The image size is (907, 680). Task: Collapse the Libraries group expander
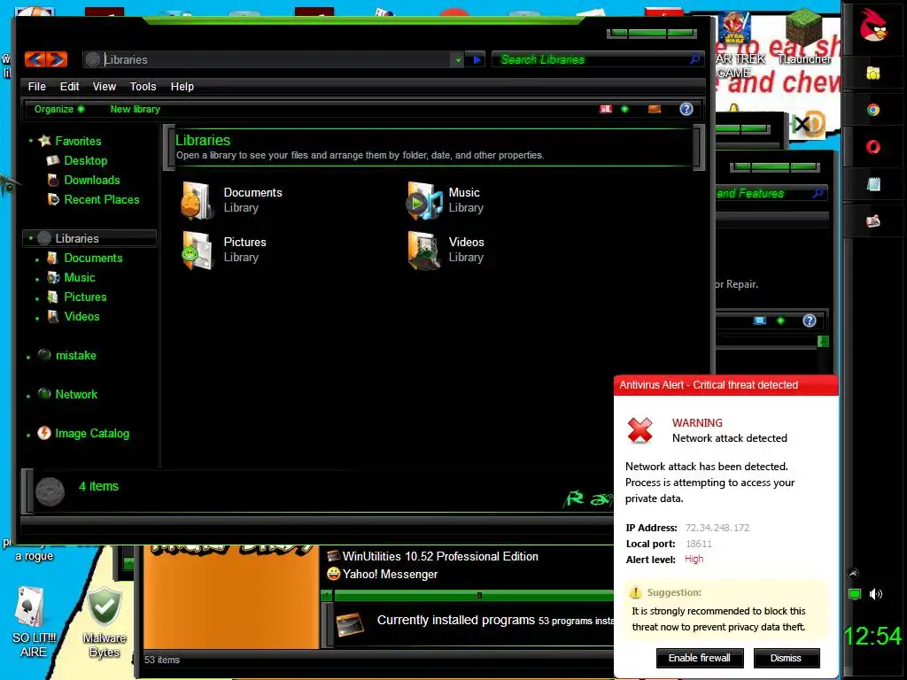point(31,237)
